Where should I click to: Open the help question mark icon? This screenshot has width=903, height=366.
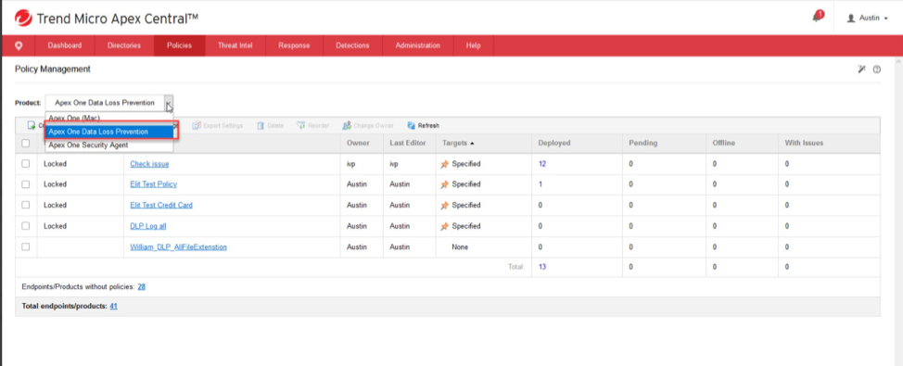click(876, 69)
